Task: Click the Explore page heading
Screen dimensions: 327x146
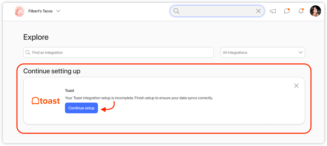Action: (x=36, y=37)
